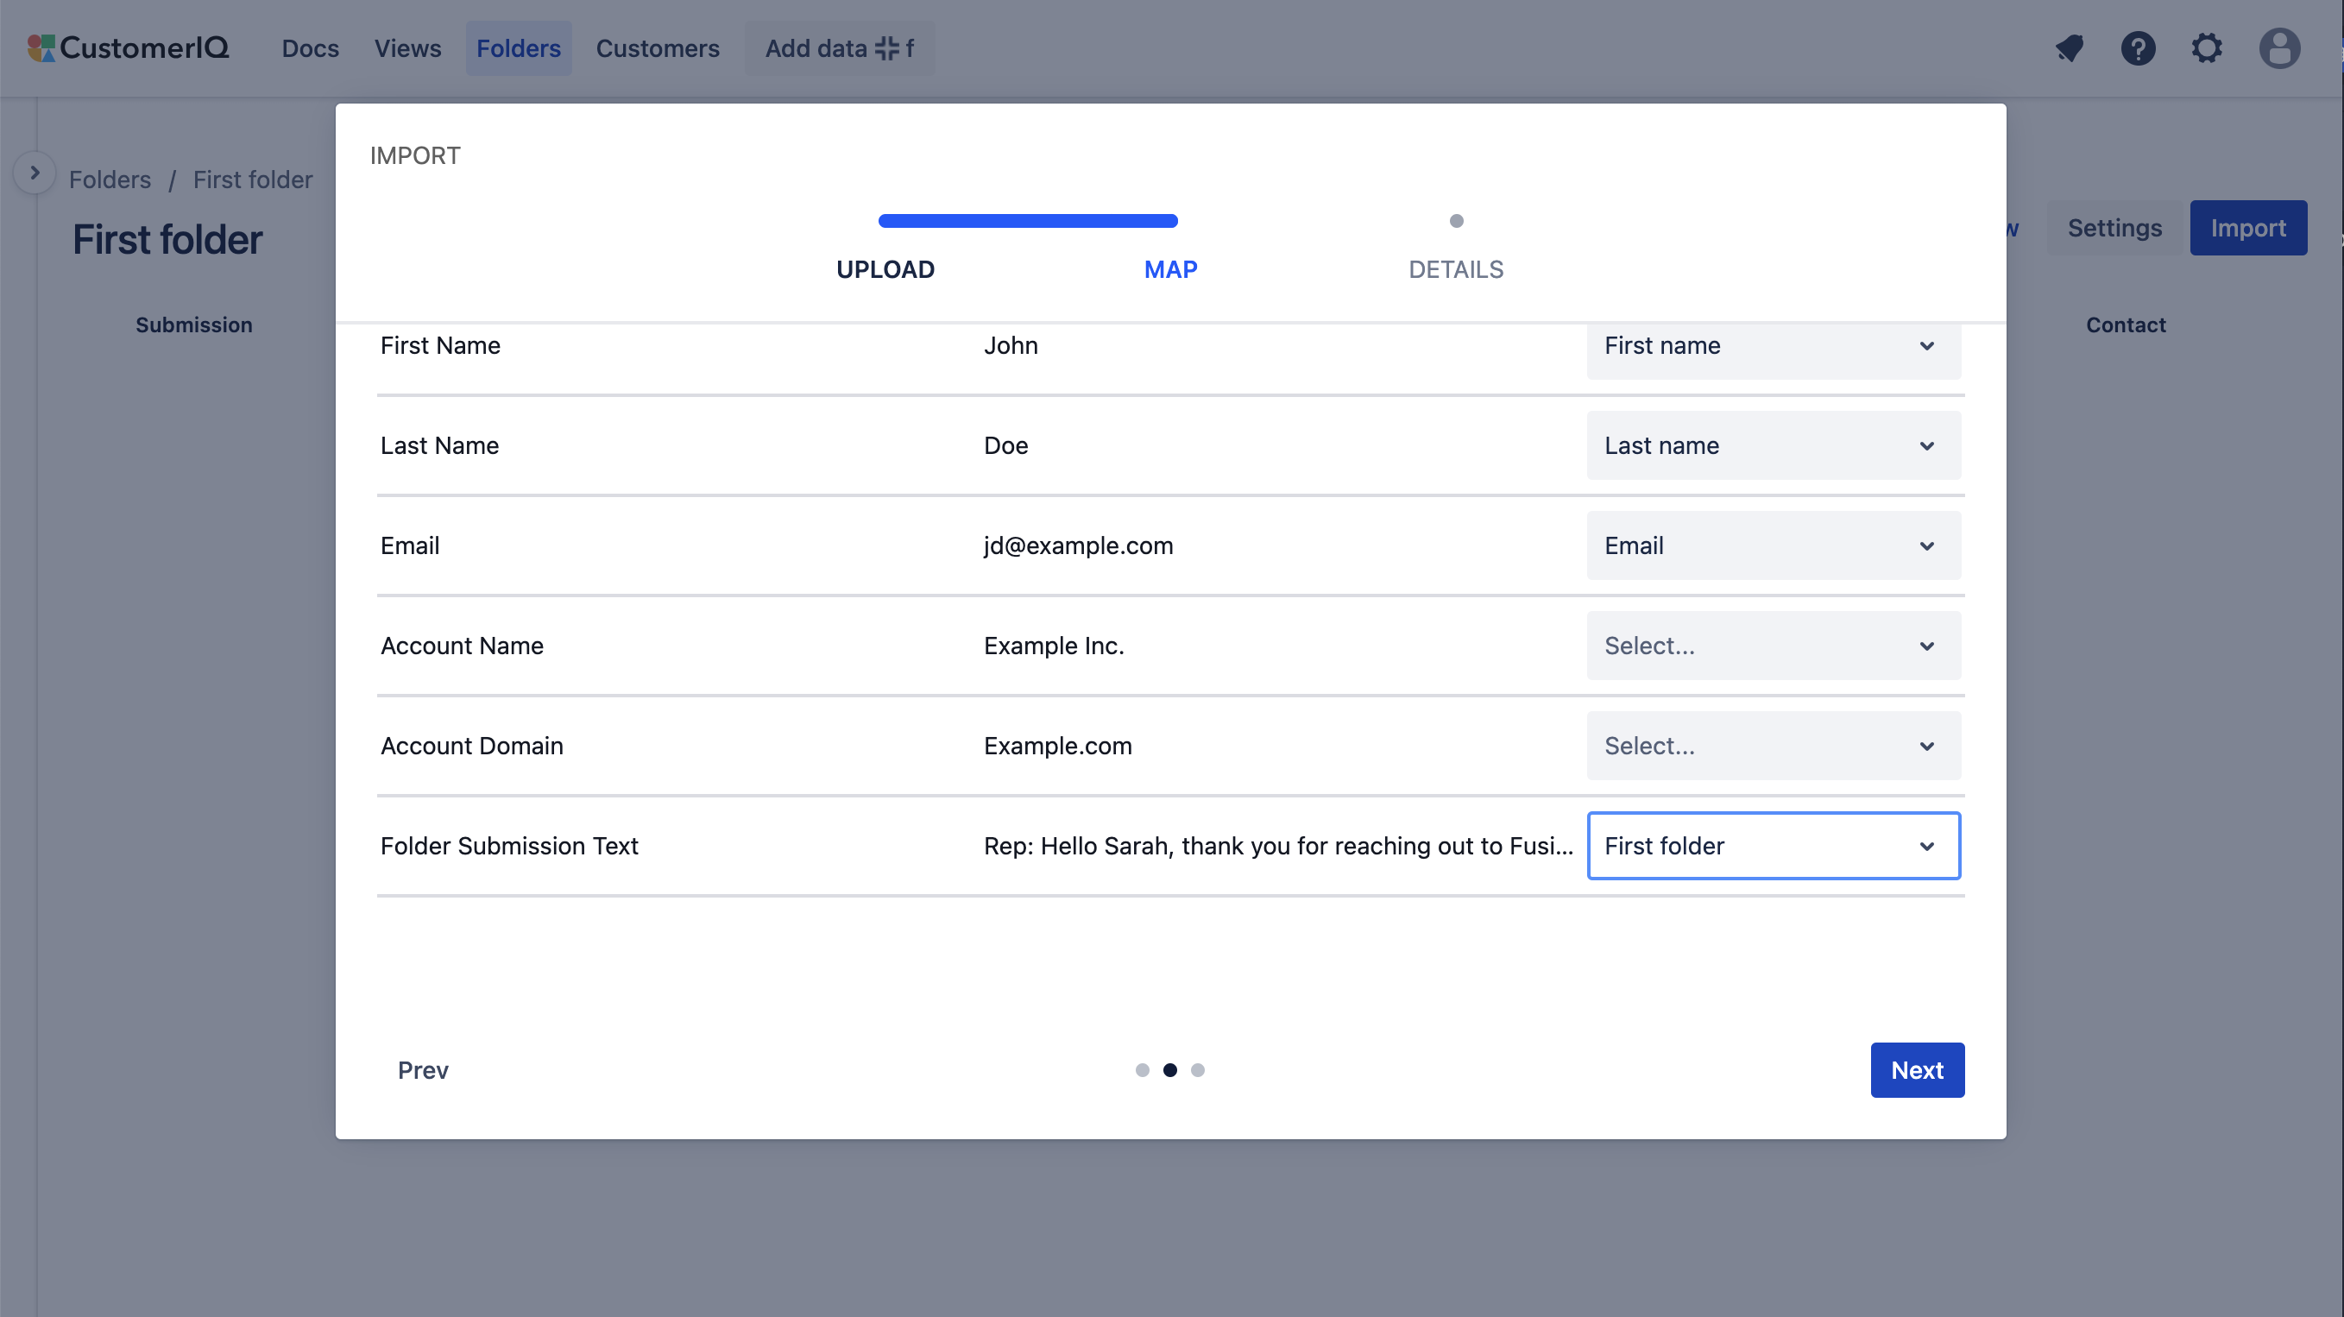Open the Views nav item
This screenshot has height=1317, width=2344.
pos(407,48)
